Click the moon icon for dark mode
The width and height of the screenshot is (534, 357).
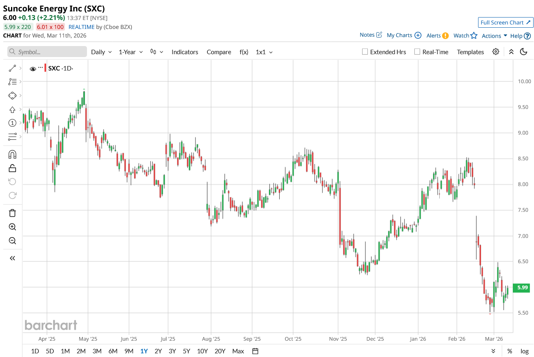(x=524, y=52)
